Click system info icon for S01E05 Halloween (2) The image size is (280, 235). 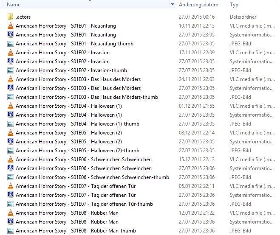11,142
